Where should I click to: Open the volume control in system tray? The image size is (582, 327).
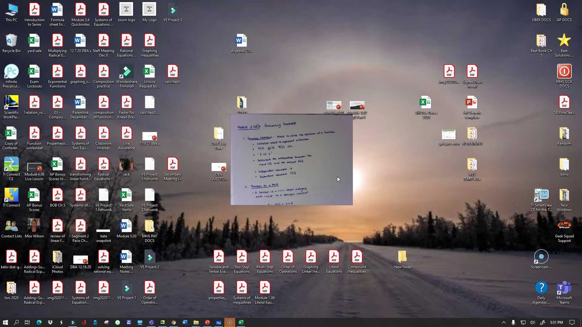533,322
